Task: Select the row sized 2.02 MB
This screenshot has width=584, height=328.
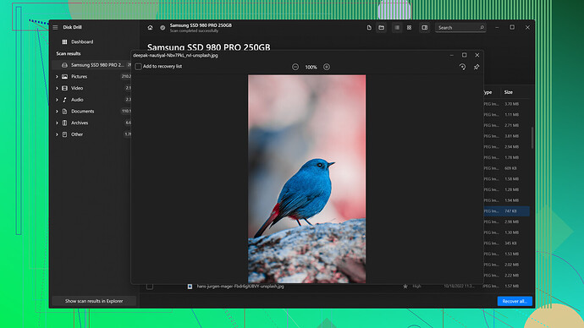Action: 506,265
